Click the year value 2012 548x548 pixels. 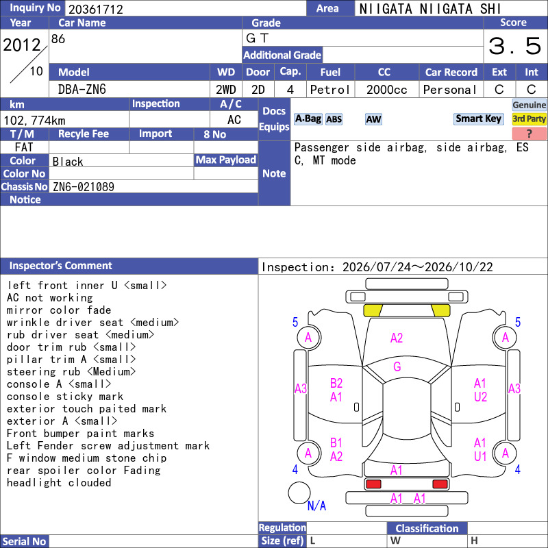click(x=22, y=45)
